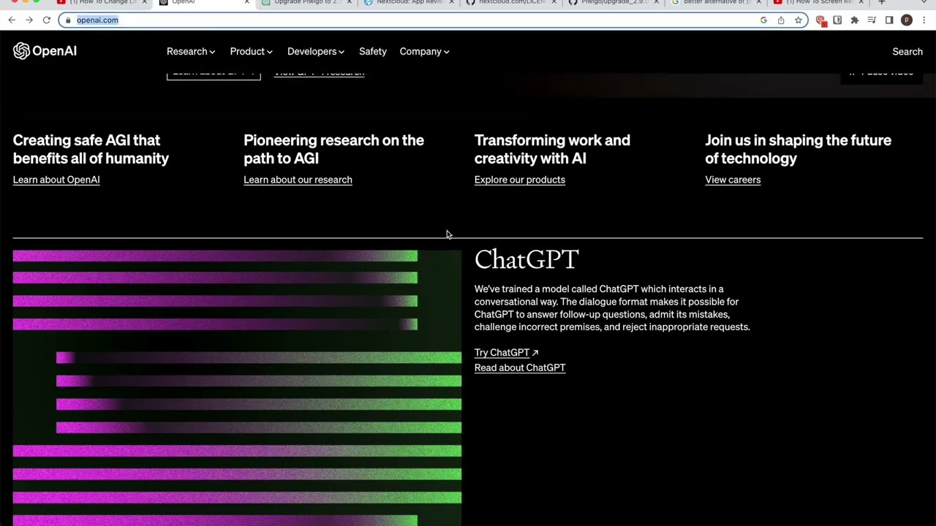
Task: Close the How To Change tab
Action: 145,2
